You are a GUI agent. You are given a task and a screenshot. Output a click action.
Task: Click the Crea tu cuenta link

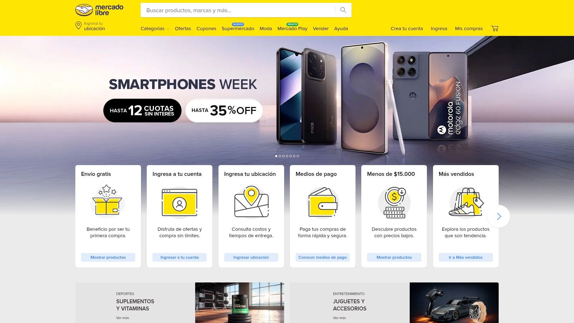coord(407,29)
